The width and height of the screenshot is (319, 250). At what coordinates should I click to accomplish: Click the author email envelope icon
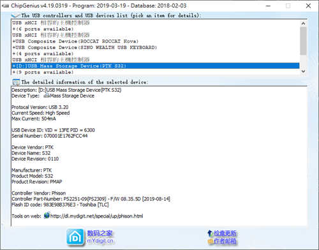(x=210, y=241)
